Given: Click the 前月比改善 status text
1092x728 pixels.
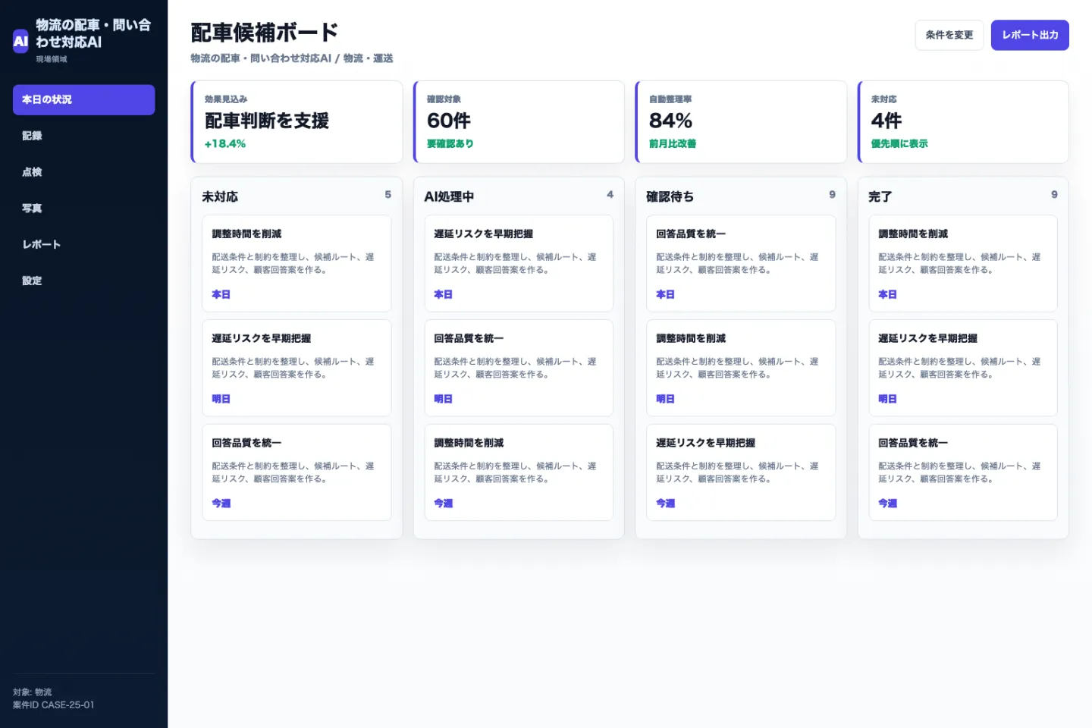Looking at the screenshot, I should [673, 143].
